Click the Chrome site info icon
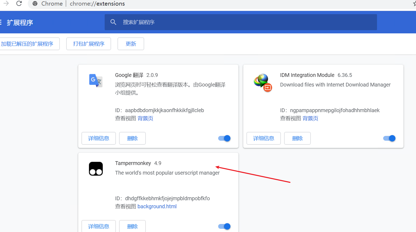This screenshot has width=416, height=232. pos(35,4)
